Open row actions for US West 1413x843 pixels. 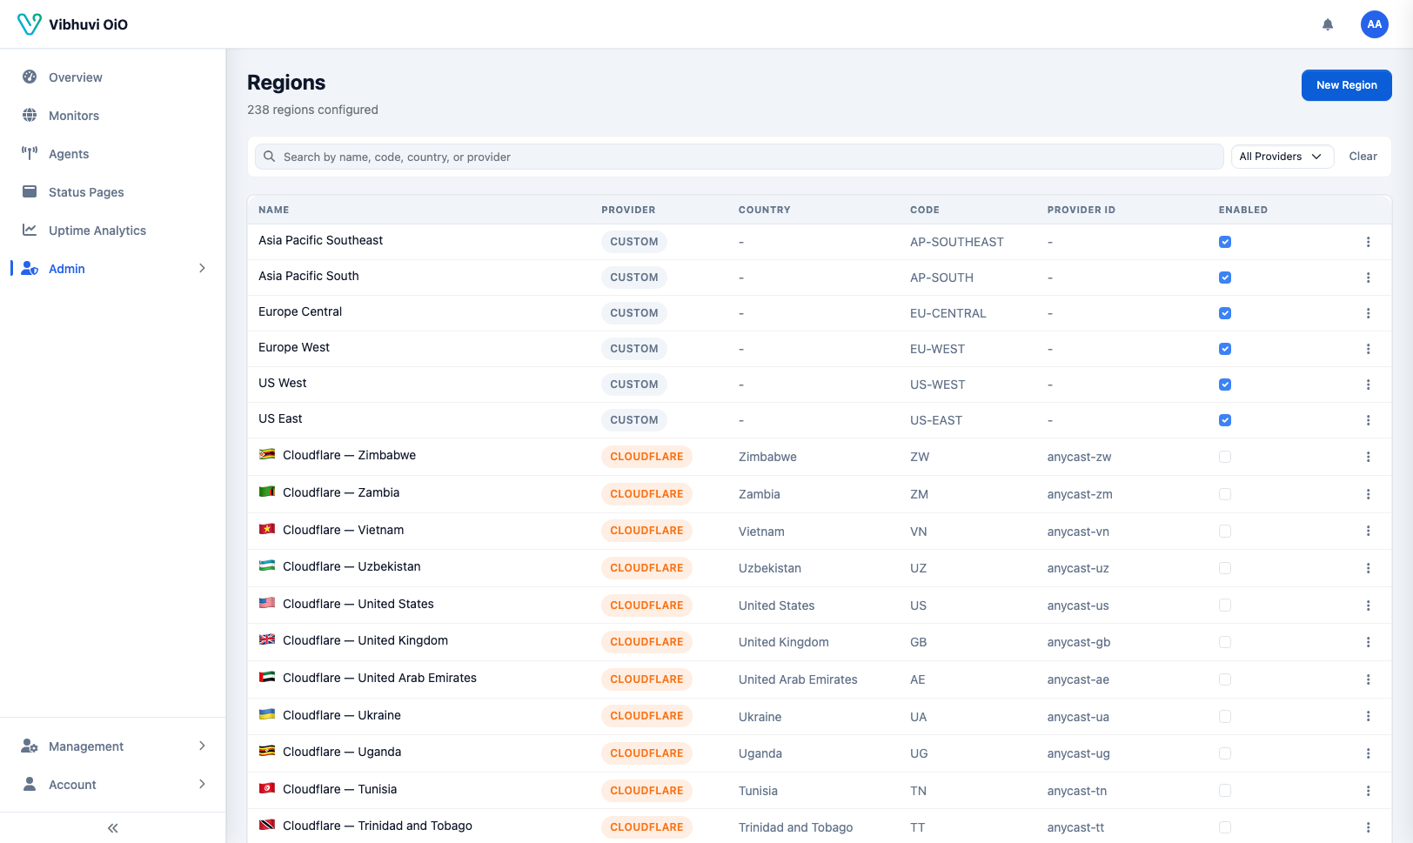tap(1368, 385)
